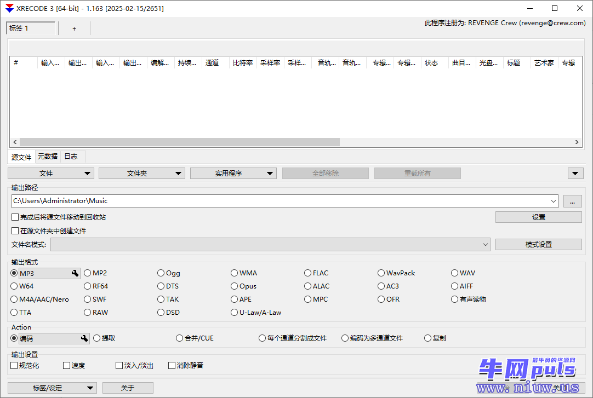Viewport: 593px width, 398px height.
Task: Select the AIFF output format
Action: pyautogui.click(x=462, y=286)
